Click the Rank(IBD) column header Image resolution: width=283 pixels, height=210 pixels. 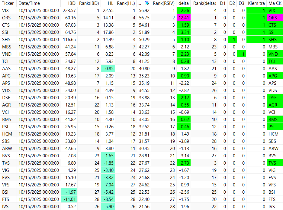point(89,3)
